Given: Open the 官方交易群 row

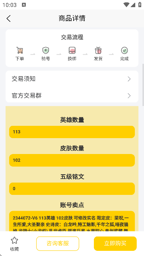Looking at the screenshot, I should (72, 96).
